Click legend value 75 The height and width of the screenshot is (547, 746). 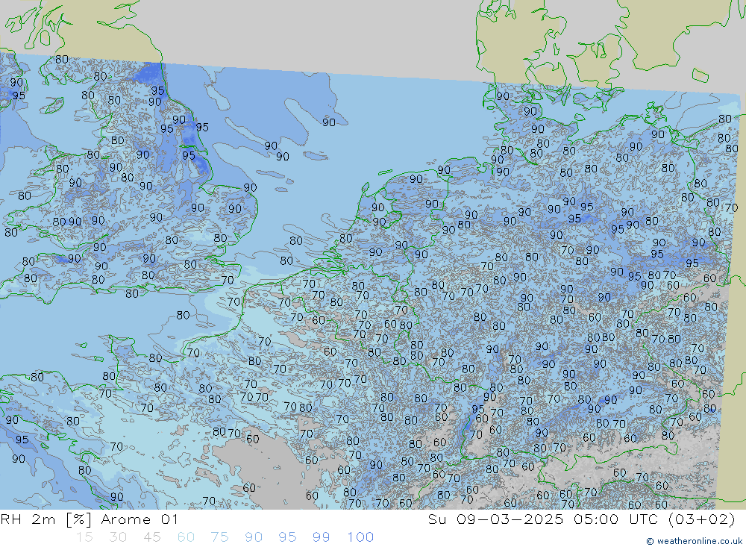click(219, 537)
